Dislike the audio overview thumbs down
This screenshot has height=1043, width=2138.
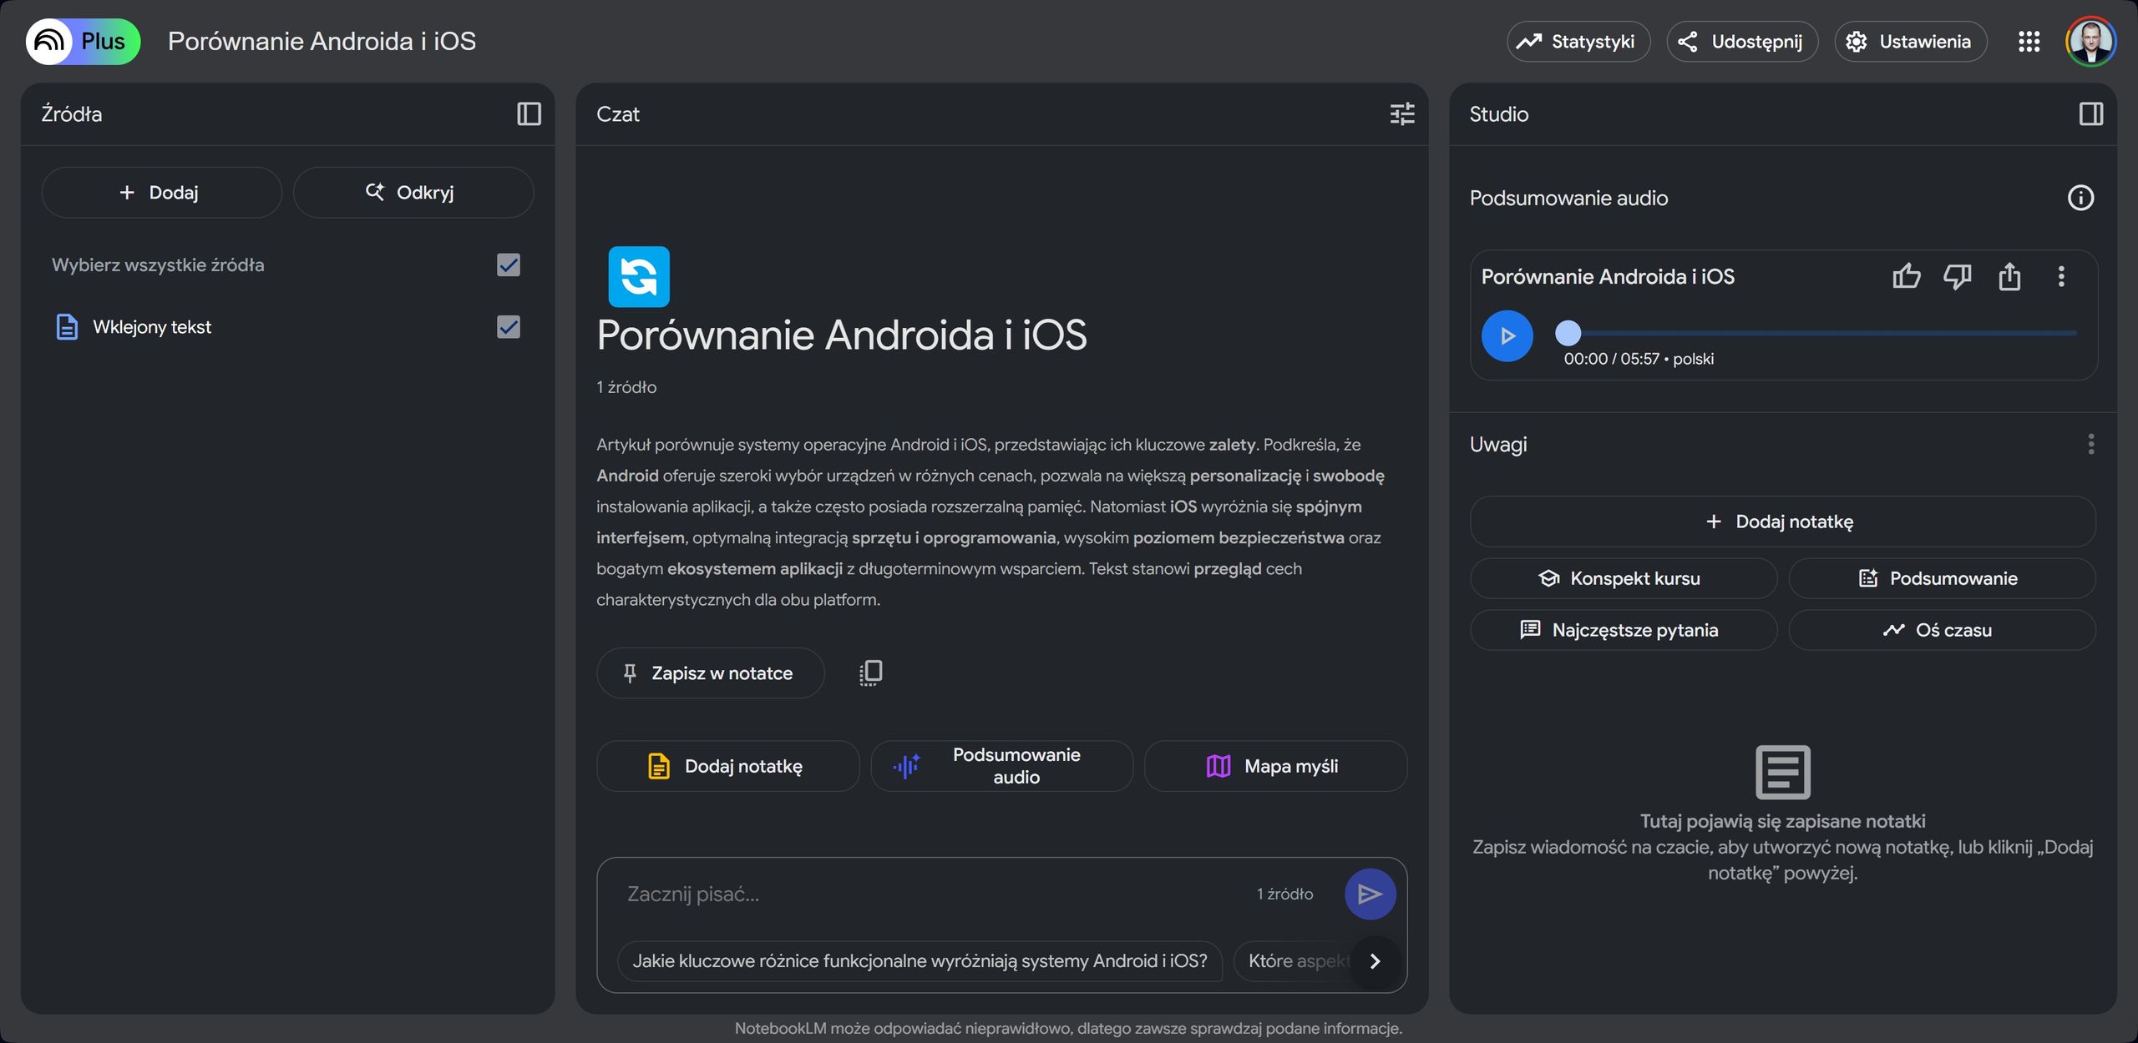coord(1958,276)
